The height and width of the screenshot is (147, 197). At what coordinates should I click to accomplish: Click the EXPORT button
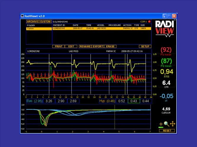tap(98, 46)
